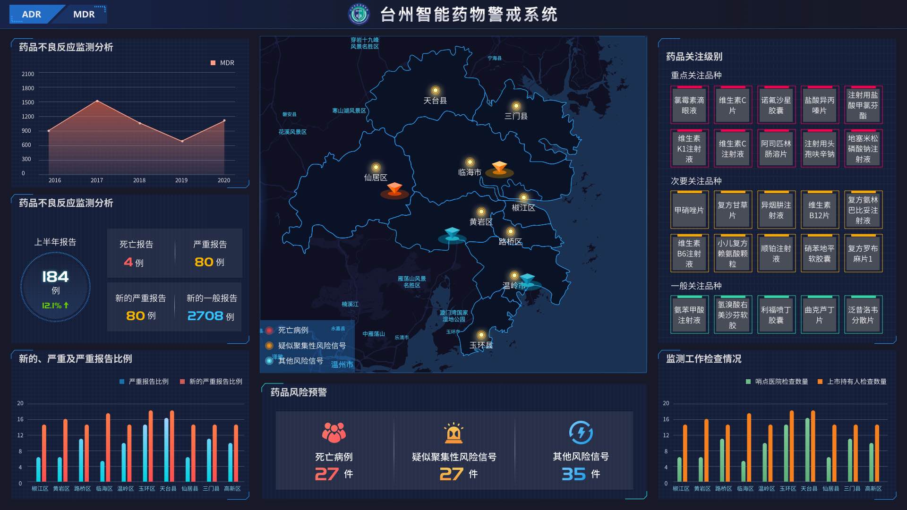This screenshot has height=510, width=907.
Task: Toggle 新的严重报告比例 legend series
Action: [211, 382]
